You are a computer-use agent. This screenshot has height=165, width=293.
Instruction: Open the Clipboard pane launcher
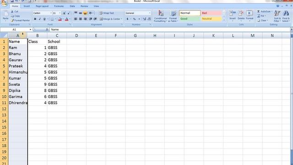(x=29, y=24)
